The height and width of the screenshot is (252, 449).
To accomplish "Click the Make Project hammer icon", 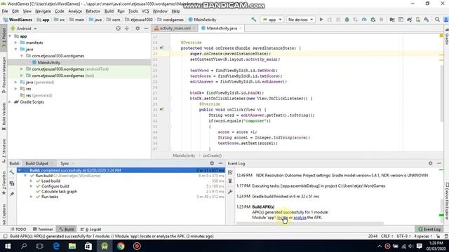I will 254,20.
